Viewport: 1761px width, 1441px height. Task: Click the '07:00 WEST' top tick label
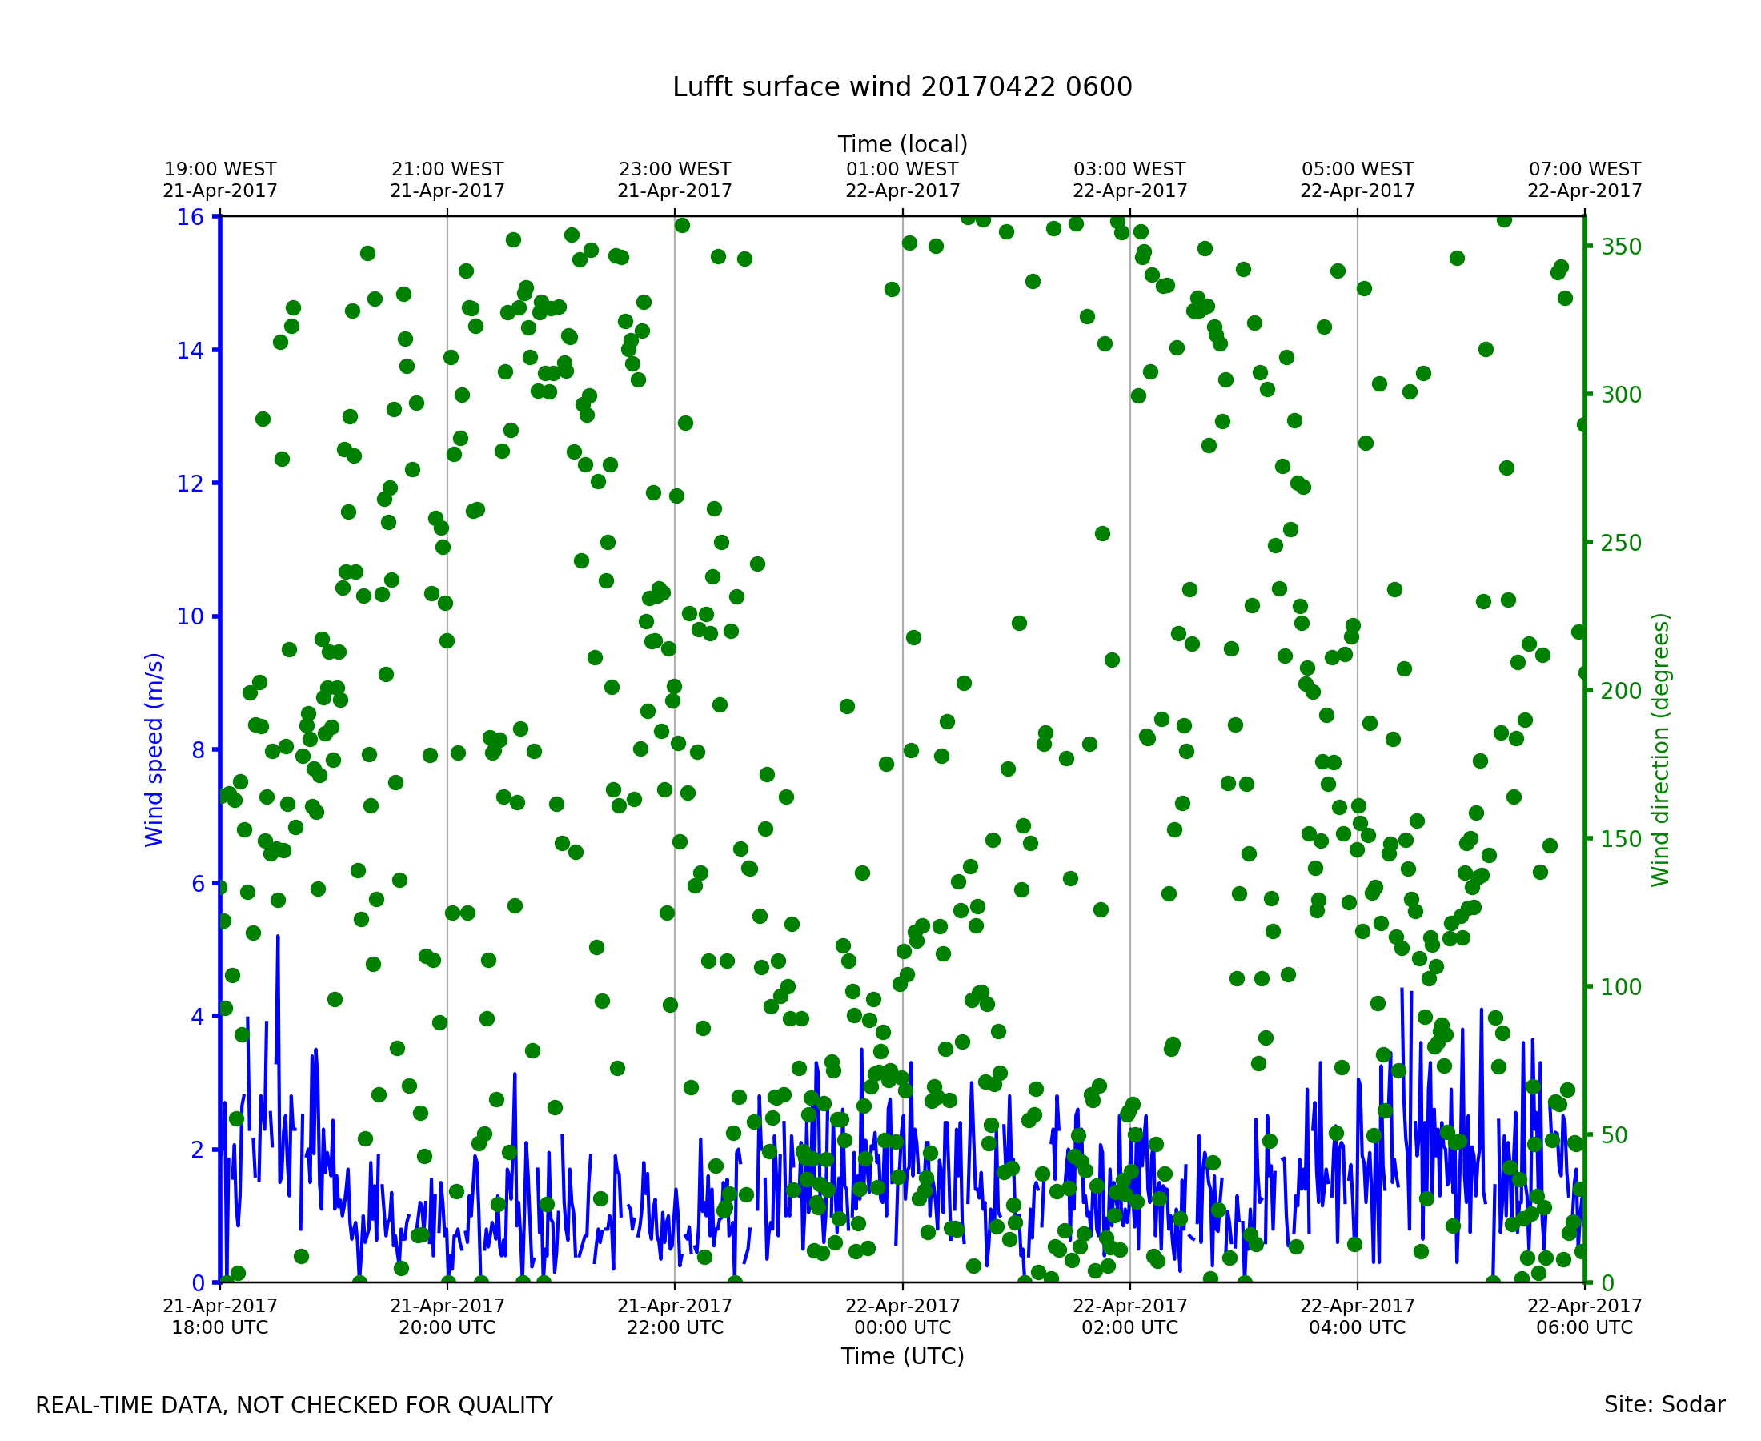click(1584, 170)
